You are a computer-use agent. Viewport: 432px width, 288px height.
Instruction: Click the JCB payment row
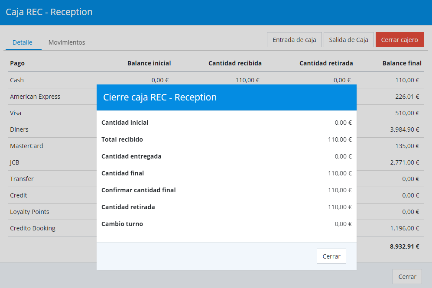click(x=15, y=162)
